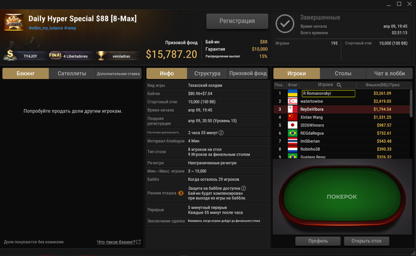Click the Daily Hyper Special tournament logo
This screenshot has height=256, width=416.
pos(14,23)
